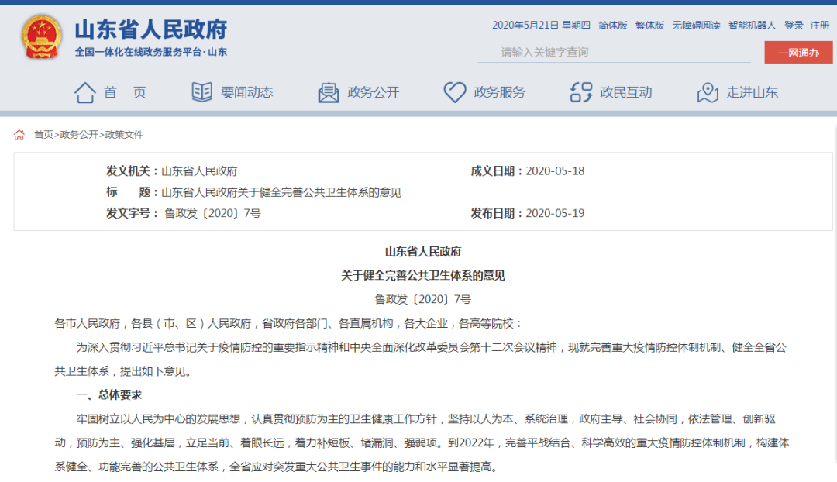
Task: Click the 标题 field document title text
Action: 281,192
